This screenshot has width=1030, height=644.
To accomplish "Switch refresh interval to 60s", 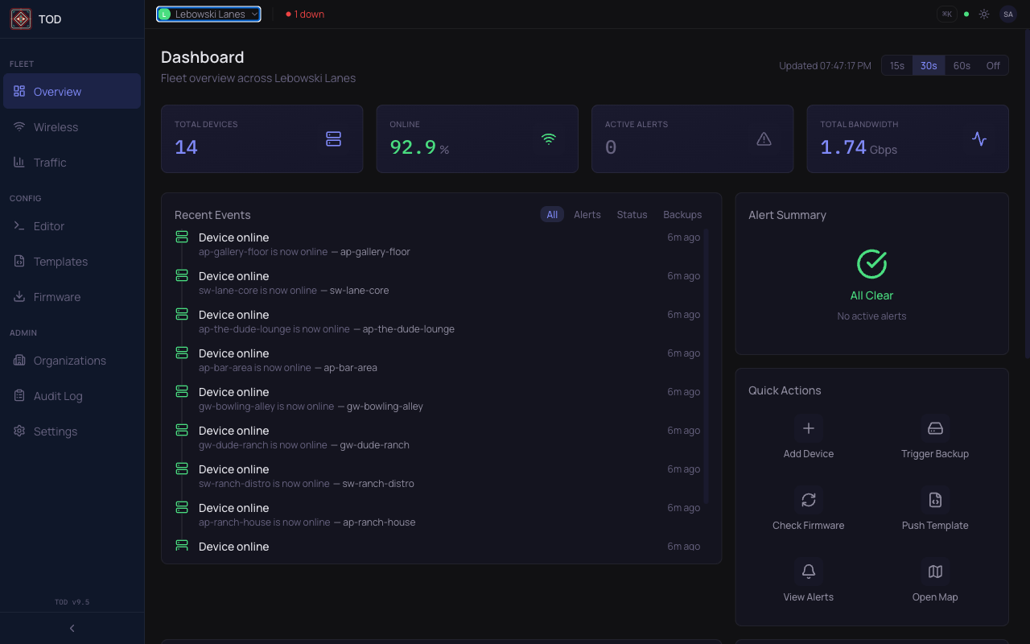I will 961,65.
